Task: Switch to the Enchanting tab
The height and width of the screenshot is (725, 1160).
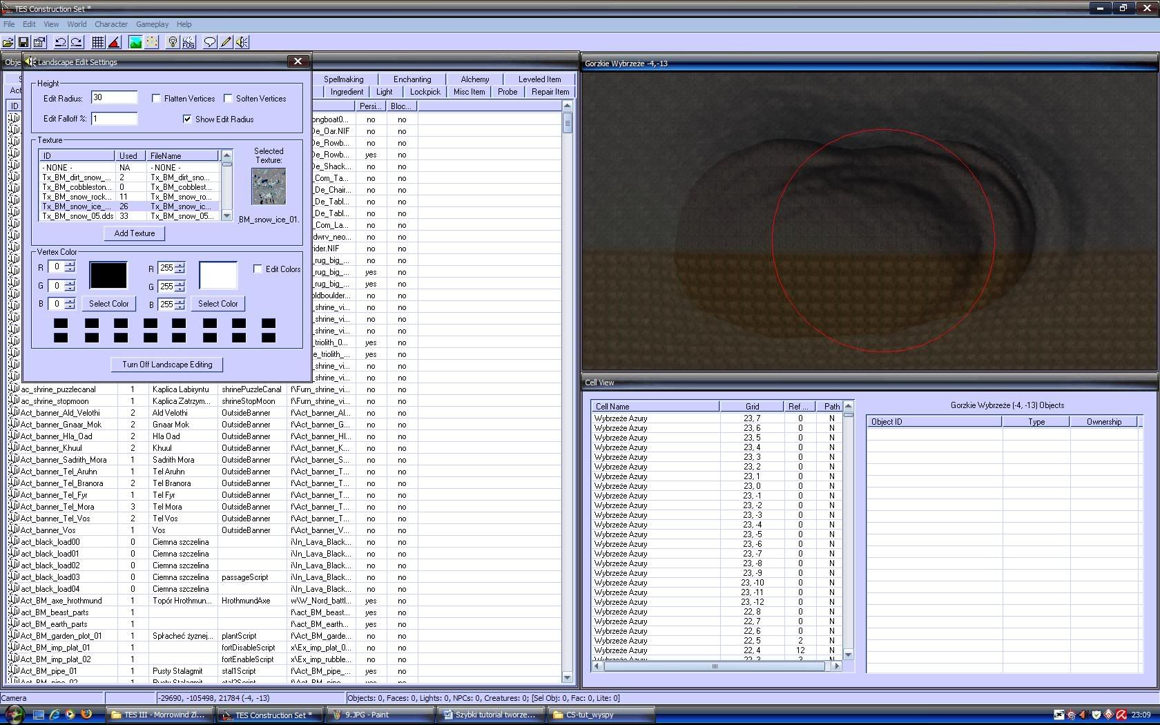Action: tap(412, 79)
